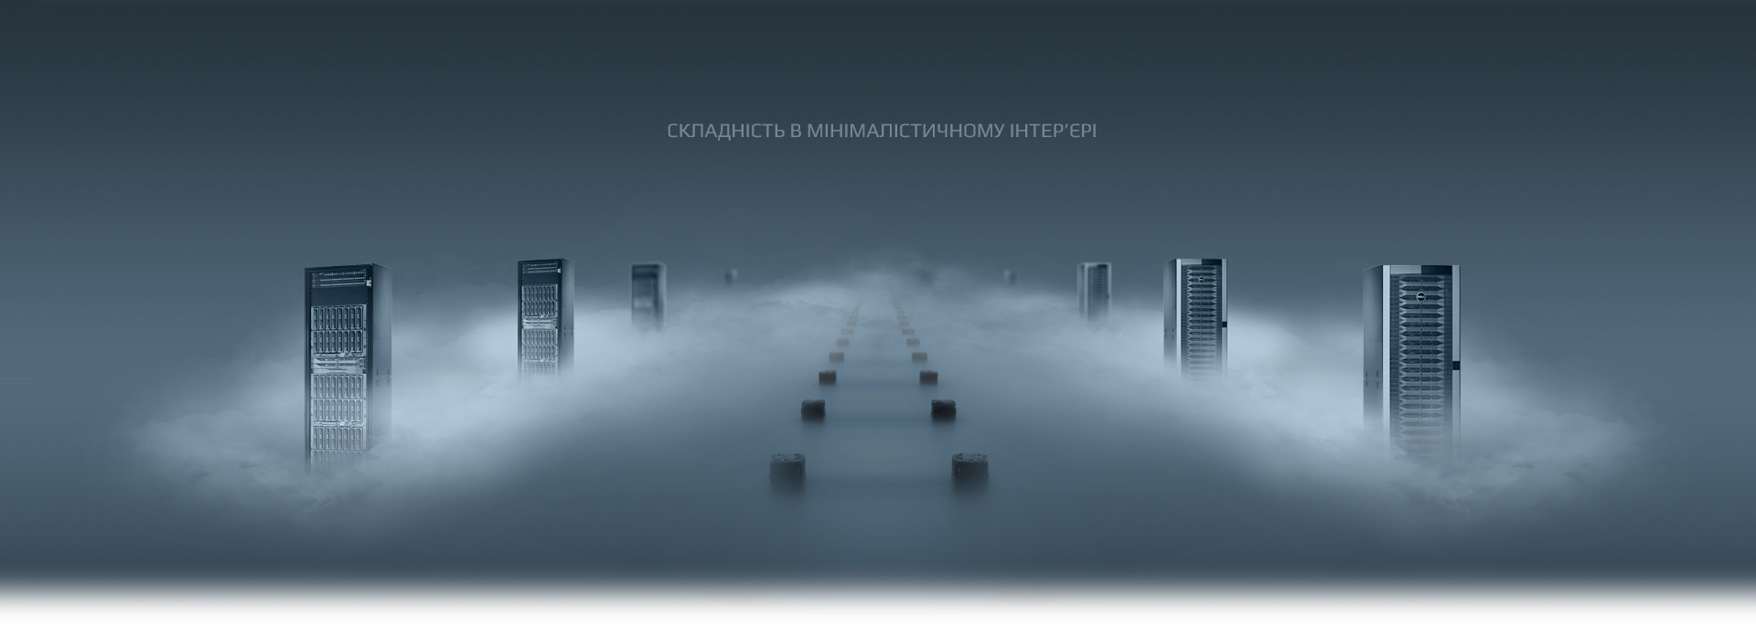The width and height of the screenshot is (1756, 638).
Task: Click the second-row right stepping stone
Action: 944,409
